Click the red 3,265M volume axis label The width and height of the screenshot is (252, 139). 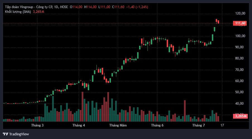[x=240, y=116]
